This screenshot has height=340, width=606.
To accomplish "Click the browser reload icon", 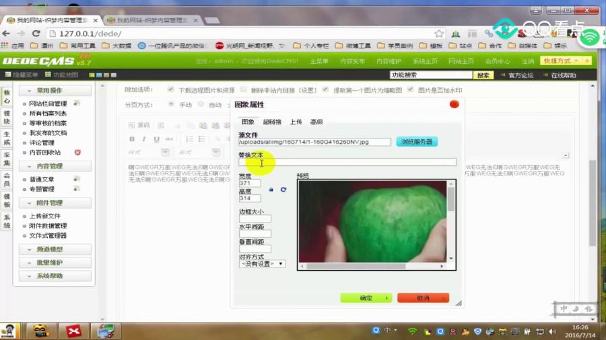I will point(36,34).
